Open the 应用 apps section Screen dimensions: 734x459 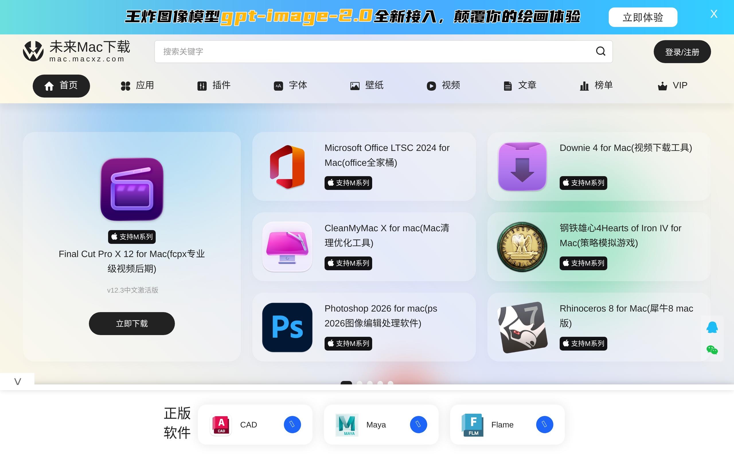pyautogui.click(x=137, y=85)
